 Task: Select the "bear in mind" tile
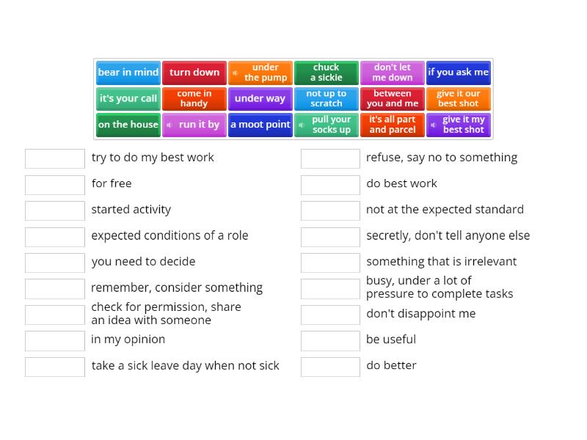coord(128,73)
